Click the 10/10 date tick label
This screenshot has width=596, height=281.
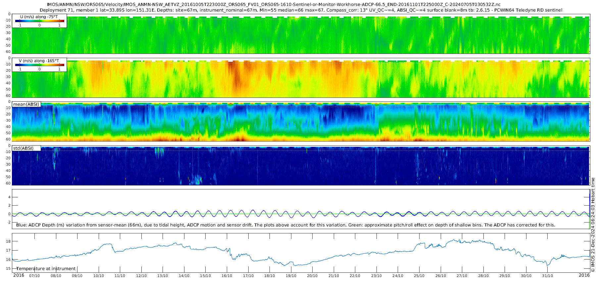coord(99,276)
